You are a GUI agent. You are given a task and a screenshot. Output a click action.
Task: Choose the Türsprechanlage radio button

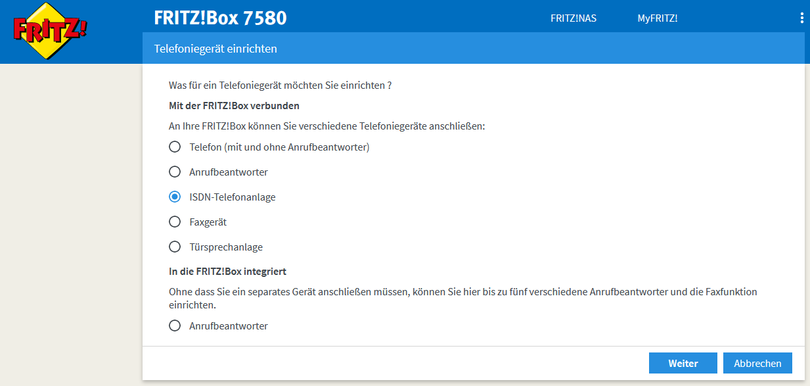coord(175,247)
